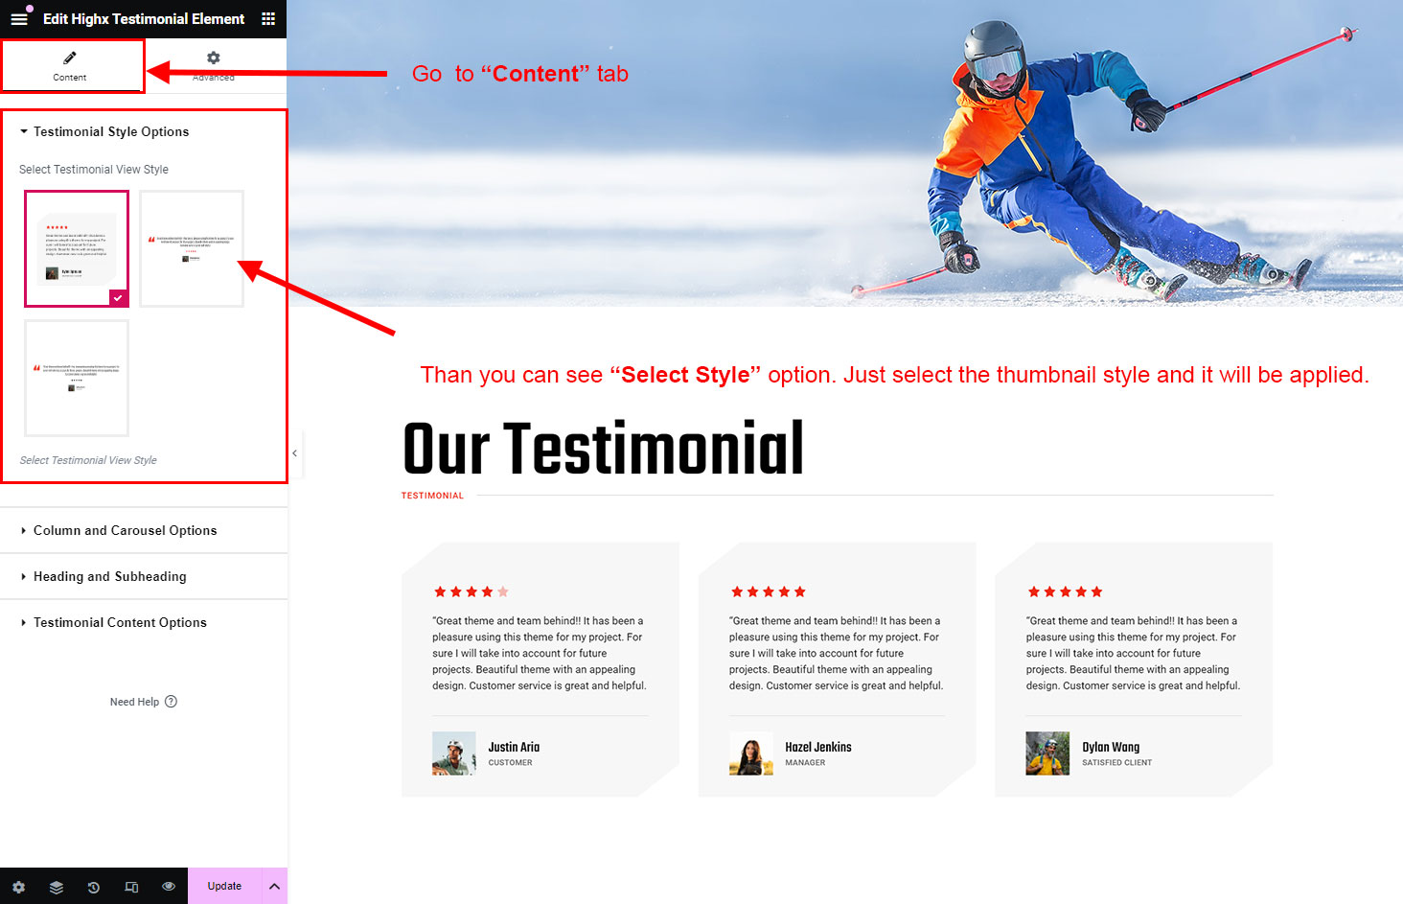Screen dimensions: 1403x904
Task: Switch to the Content tab
Action: point(71,65)
